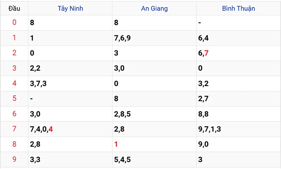Click Bình Thuận cell with 6 and red 7
The height and width of the screenshot is (169, 281).
(x=203, y=53)
